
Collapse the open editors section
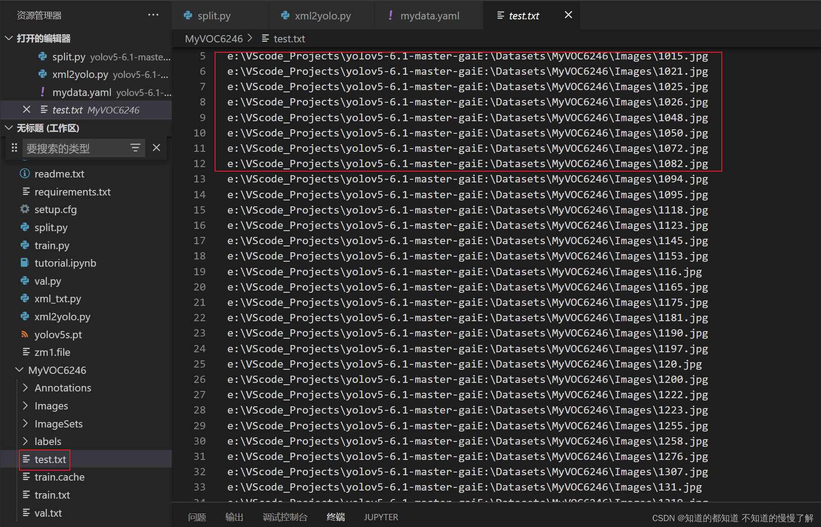tap(9, 38)
